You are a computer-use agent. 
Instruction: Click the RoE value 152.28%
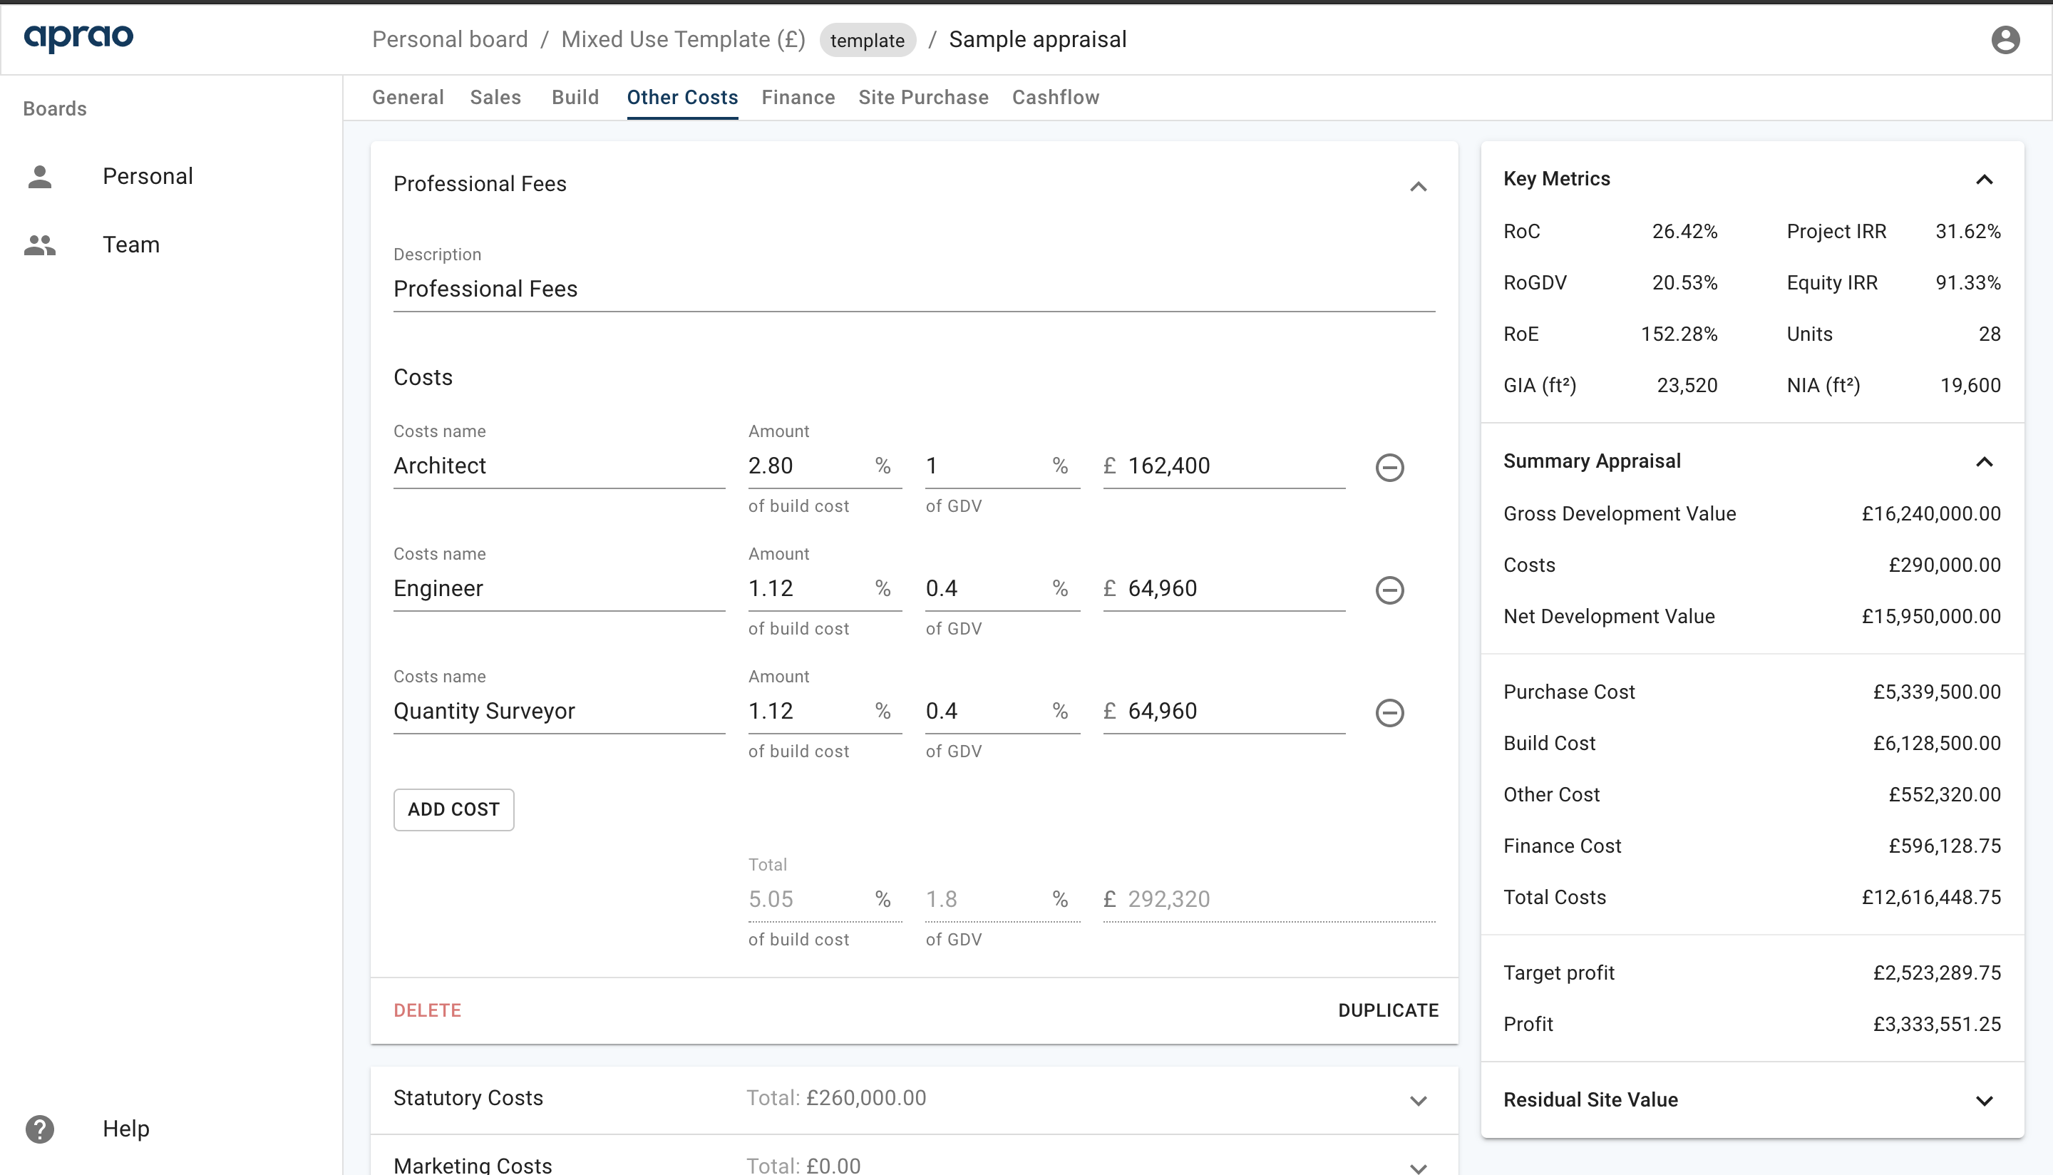point(1679,334)
